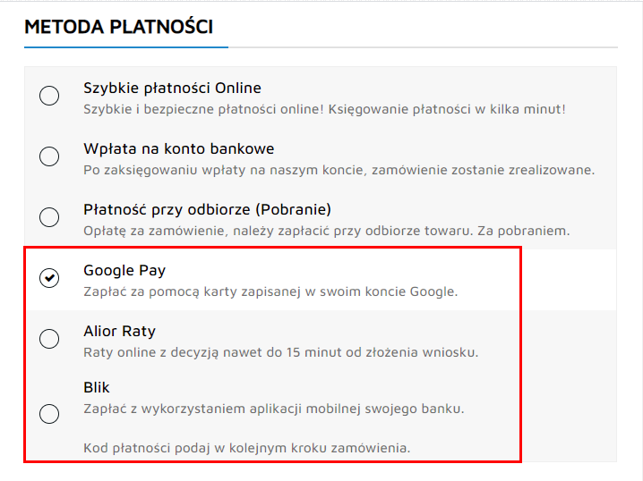This screenshot has width=643, height=481.
Task: Select the Szybkie płatności Online radio button
Action: (49, 96)
